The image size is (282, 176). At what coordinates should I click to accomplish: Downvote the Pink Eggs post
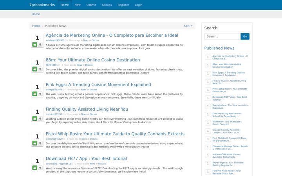click(x=40, y=94)
